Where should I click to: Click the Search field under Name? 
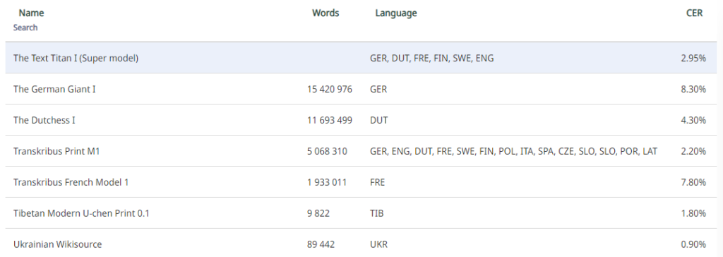click(x=25, y=28)
